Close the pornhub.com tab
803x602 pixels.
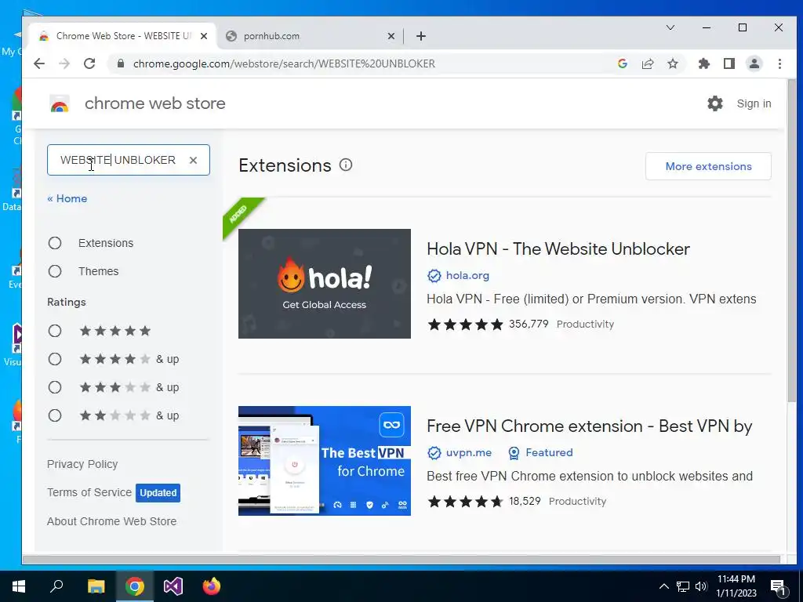[391, 36]
